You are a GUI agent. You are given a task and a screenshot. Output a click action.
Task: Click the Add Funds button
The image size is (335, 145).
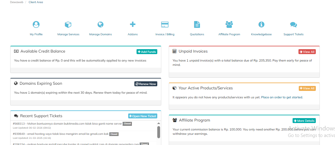pos(147,52)
